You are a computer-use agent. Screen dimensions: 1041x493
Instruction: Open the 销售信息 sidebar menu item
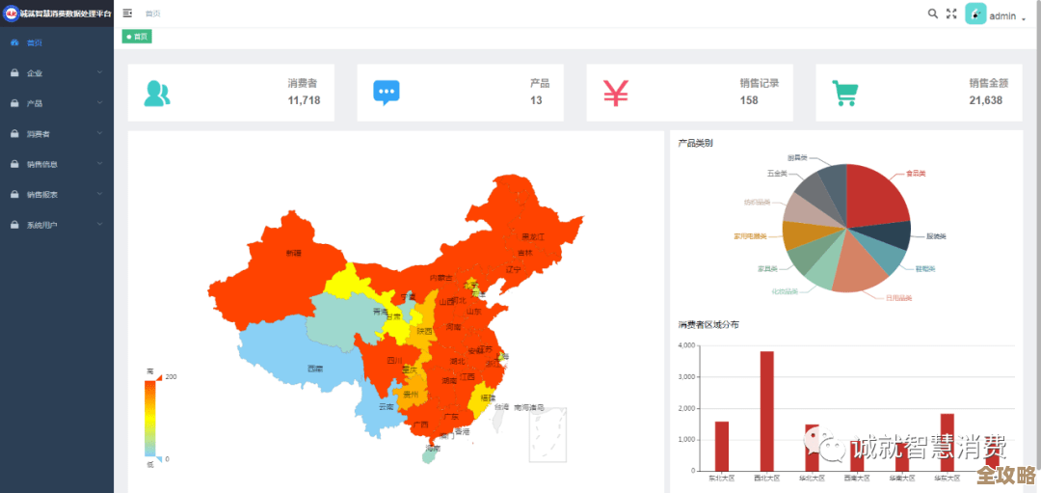pyautogui.click(x=57, y=164)
